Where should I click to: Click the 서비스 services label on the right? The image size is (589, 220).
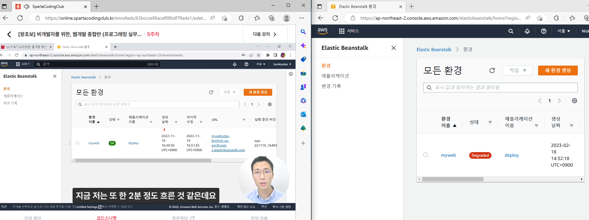(x=353, y=31)
